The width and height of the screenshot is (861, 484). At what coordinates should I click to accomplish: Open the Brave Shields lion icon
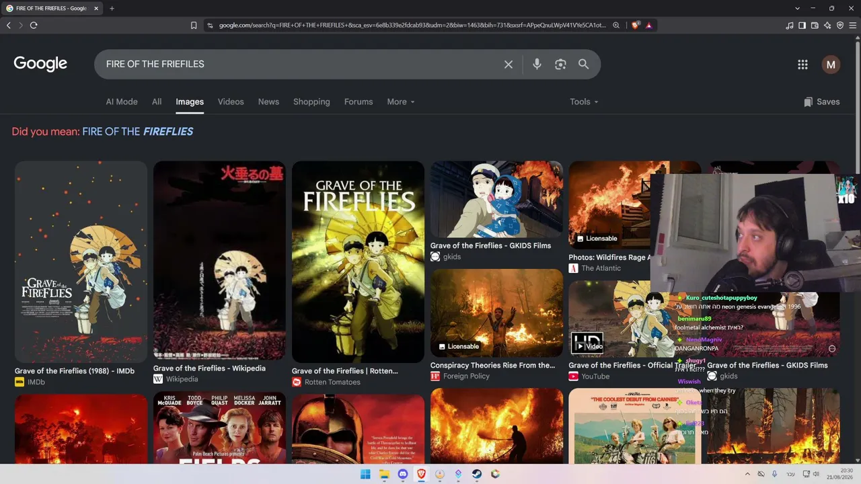coord(636,26)
